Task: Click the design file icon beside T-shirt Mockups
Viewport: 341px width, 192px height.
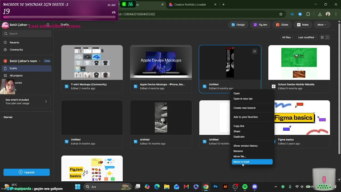Action: [x=67, y=86]
